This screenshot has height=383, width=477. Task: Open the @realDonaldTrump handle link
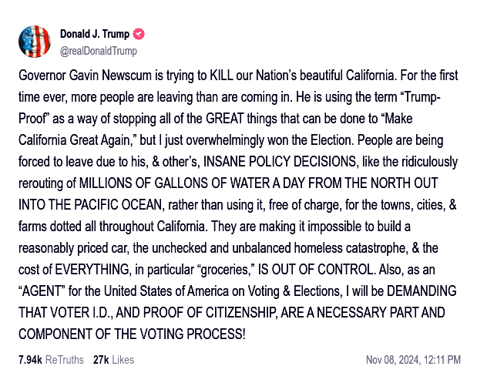click(x=99, y=51)
